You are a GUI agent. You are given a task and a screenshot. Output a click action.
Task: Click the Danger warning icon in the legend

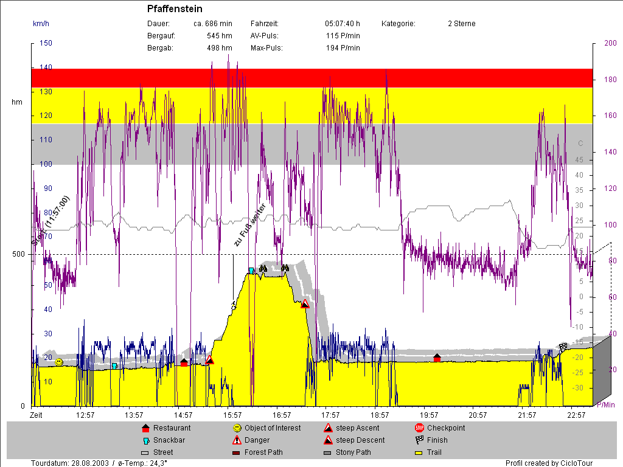pyautogui.click(x=237, y=440)
